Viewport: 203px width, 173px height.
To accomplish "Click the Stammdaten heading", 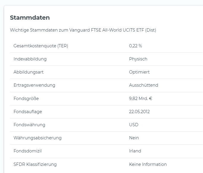I will point(30,18).
